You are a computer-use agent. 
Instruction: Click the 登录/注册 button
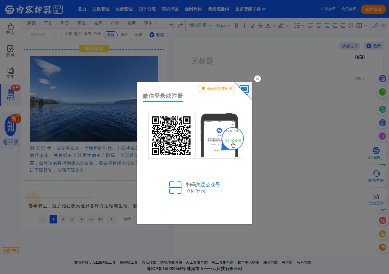373,9
